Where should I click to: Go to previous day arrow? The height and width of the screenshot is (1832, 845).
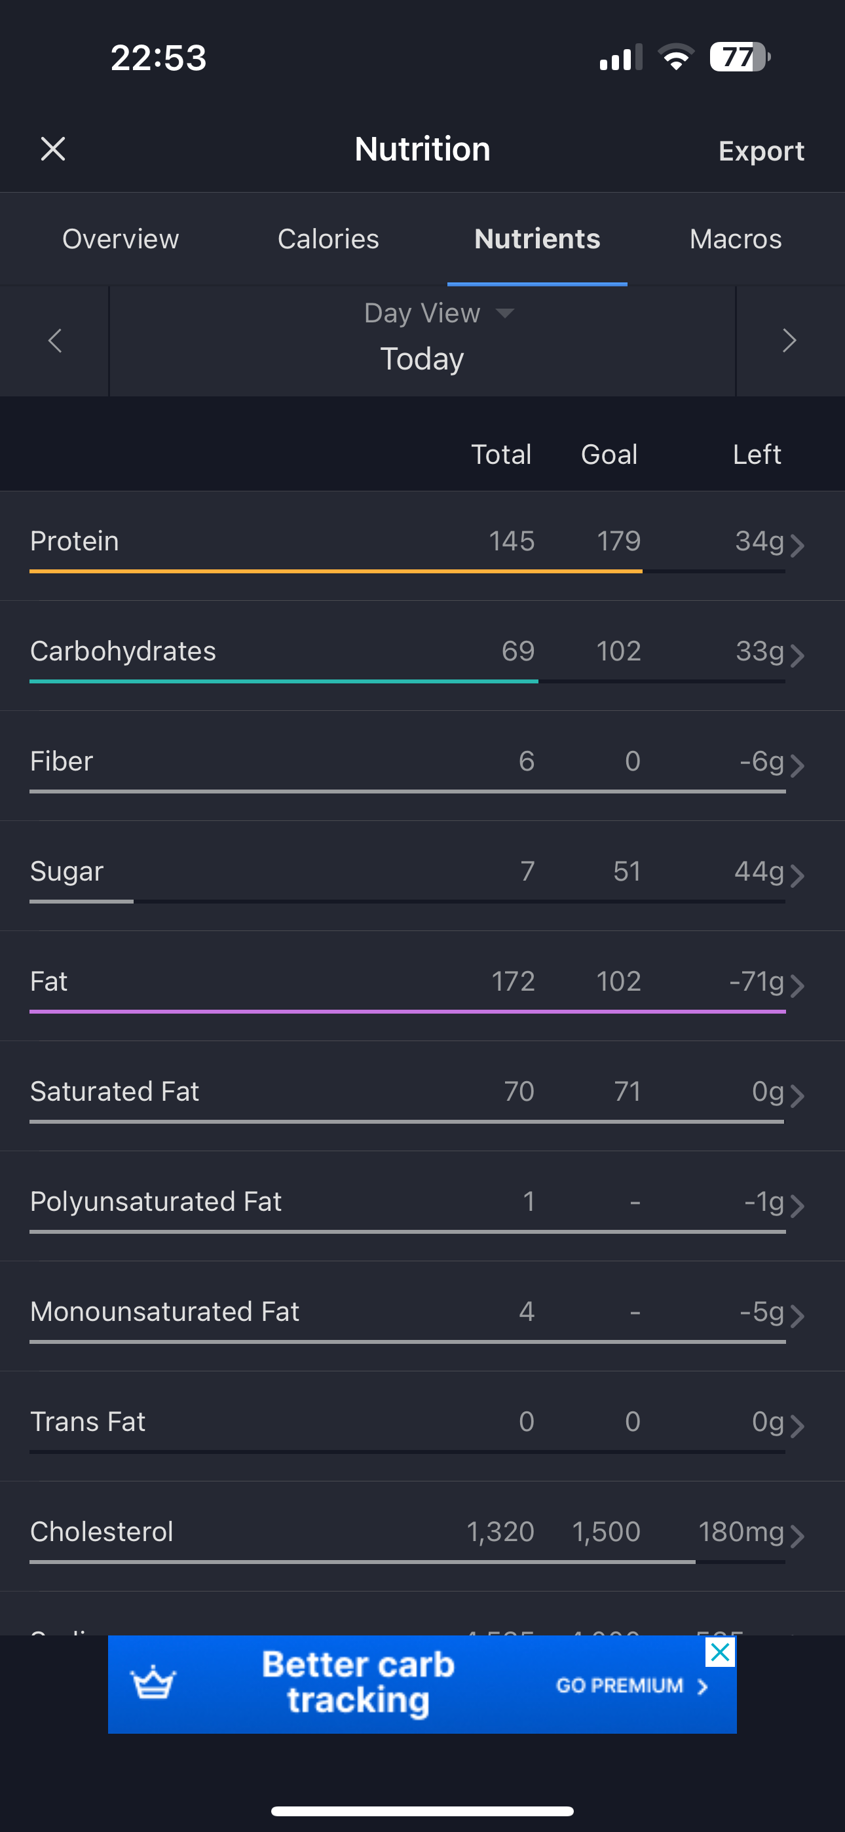tap(55, 341)
